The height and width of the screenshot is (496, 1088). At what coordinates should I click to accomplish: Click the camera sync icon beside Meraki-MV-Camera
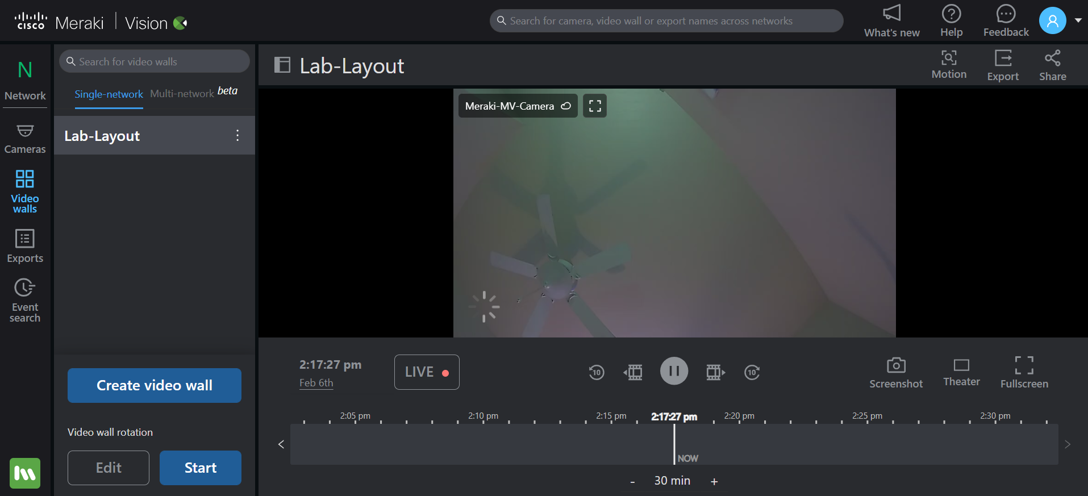(x=566, y=106)
